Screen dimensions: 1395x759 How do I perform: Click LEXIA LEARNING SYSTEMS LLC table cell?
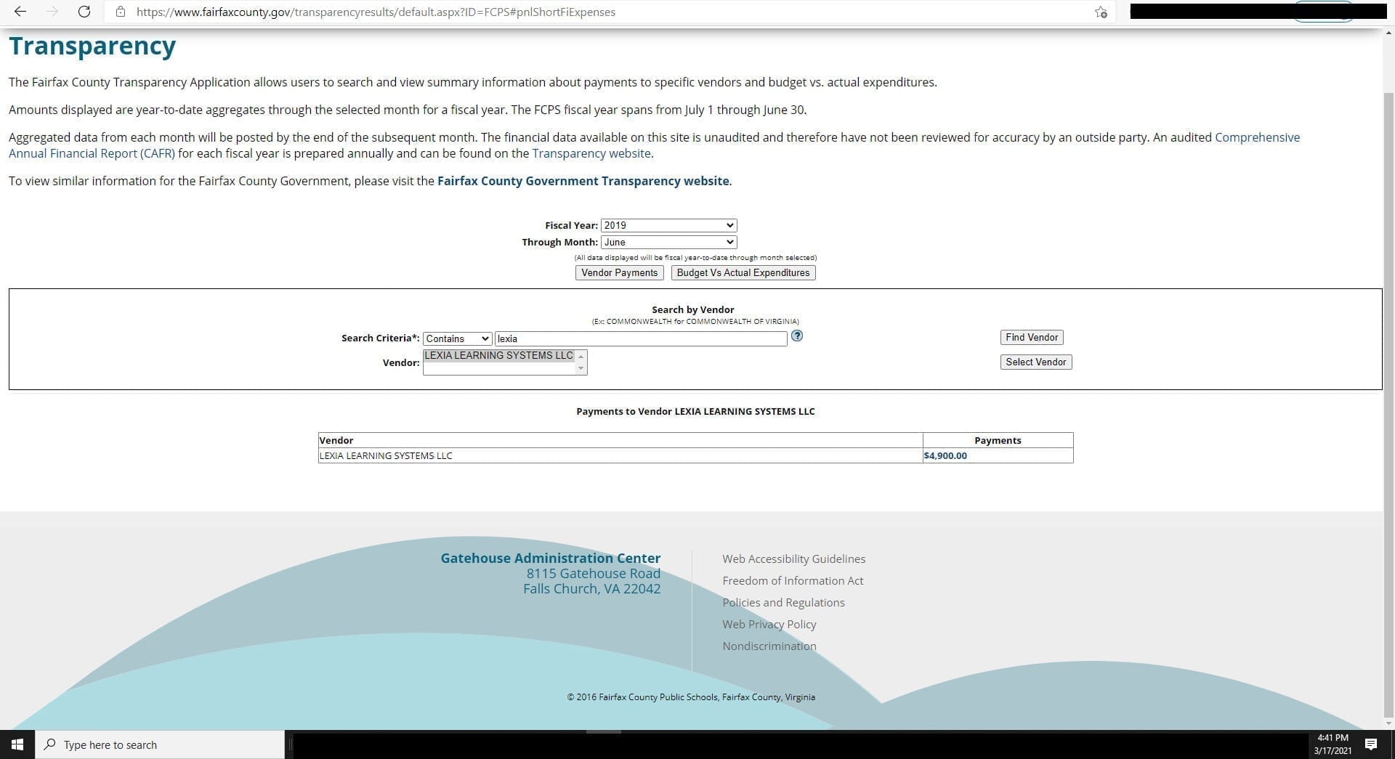[x=620, y=455]
